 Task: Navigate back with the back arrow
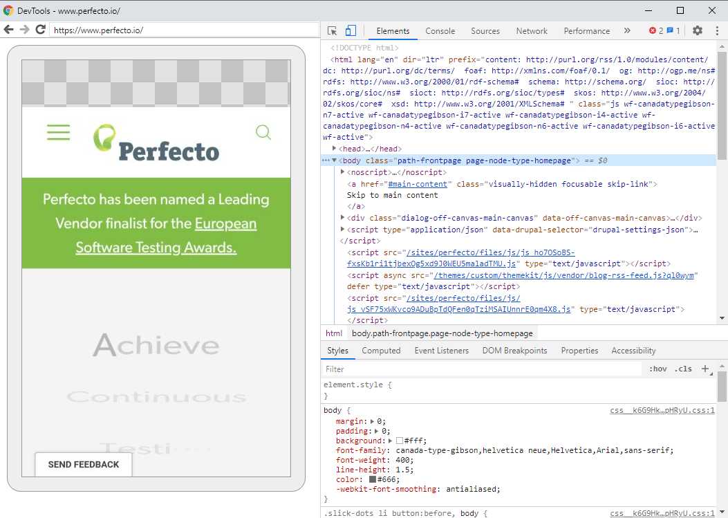point(8,30)
